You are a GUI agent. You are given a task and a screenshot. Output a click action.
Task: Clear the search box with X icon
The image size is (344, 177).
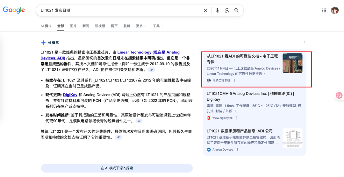[205, 10]
